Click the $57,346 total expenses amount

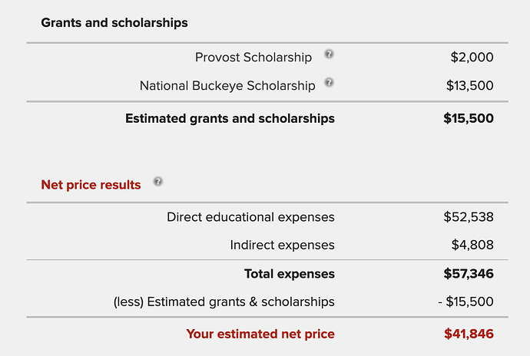point(468,274)
